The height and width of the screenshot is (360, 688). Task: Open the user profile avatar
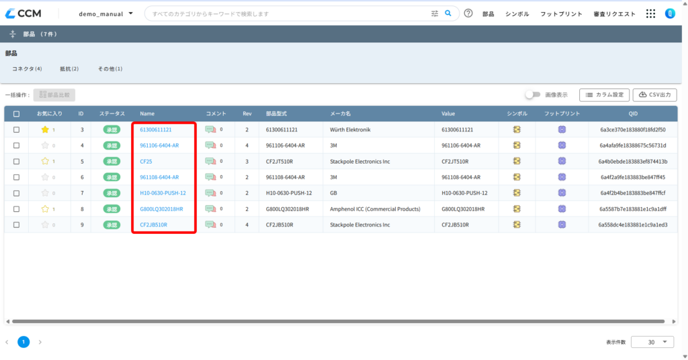click(670, 13)
